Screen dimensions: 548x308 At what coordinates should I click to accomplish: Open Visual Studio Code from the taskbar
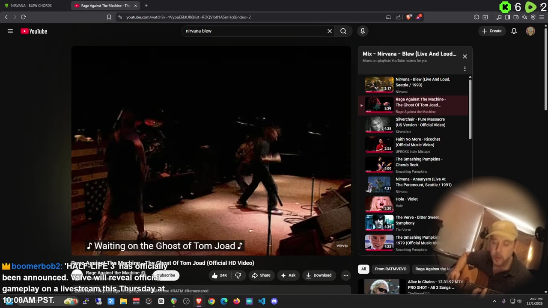(x=262, y=301)
